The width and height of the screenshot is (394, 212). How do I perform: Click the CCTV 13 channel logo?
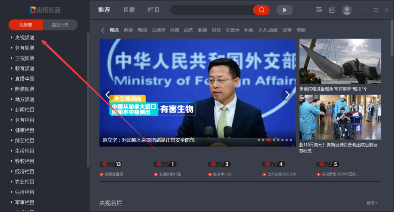tap(111, 164)
